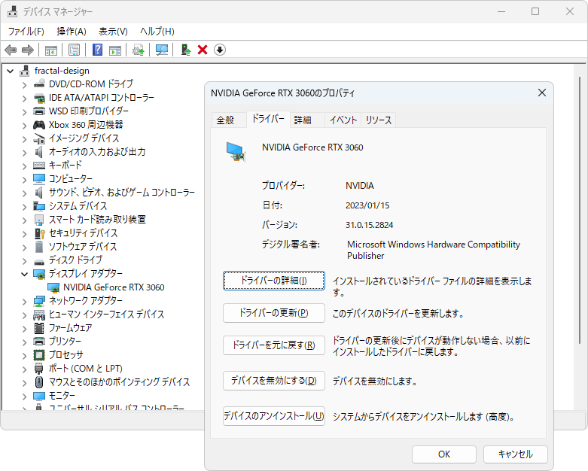The width and height of the screenshot is (588, 471).
Task: Click the Back arrow toolbar icon
Action: (x=11, y=50)
